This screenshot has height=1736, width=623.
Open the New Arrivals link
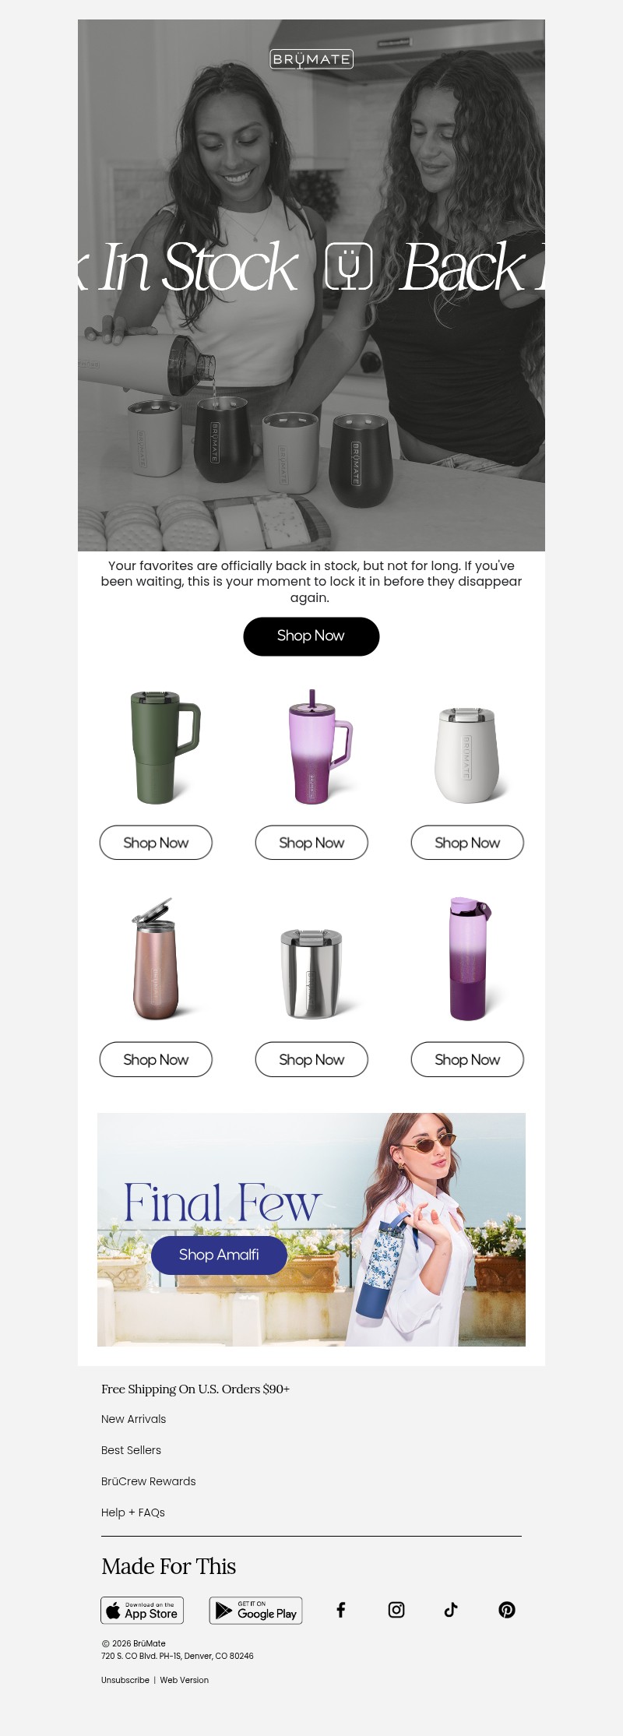(x=134, y=1419)
